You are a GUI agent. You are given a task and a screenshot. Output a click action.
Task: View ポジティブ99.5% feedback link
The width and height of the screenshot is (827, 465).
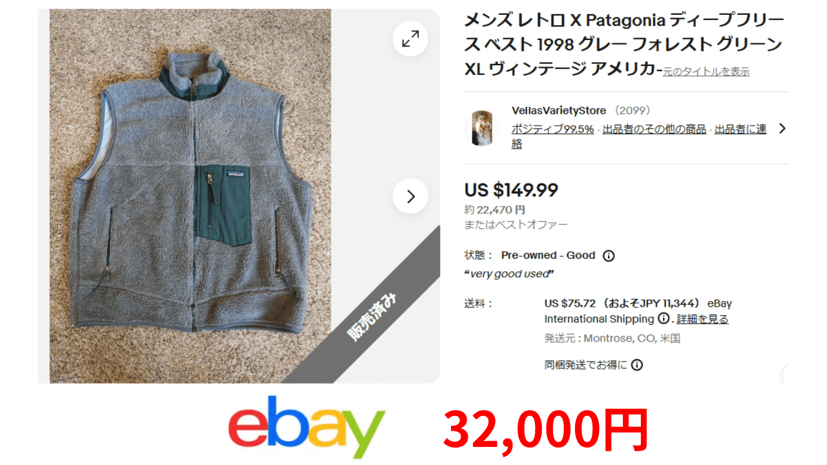tap(552, 129)
